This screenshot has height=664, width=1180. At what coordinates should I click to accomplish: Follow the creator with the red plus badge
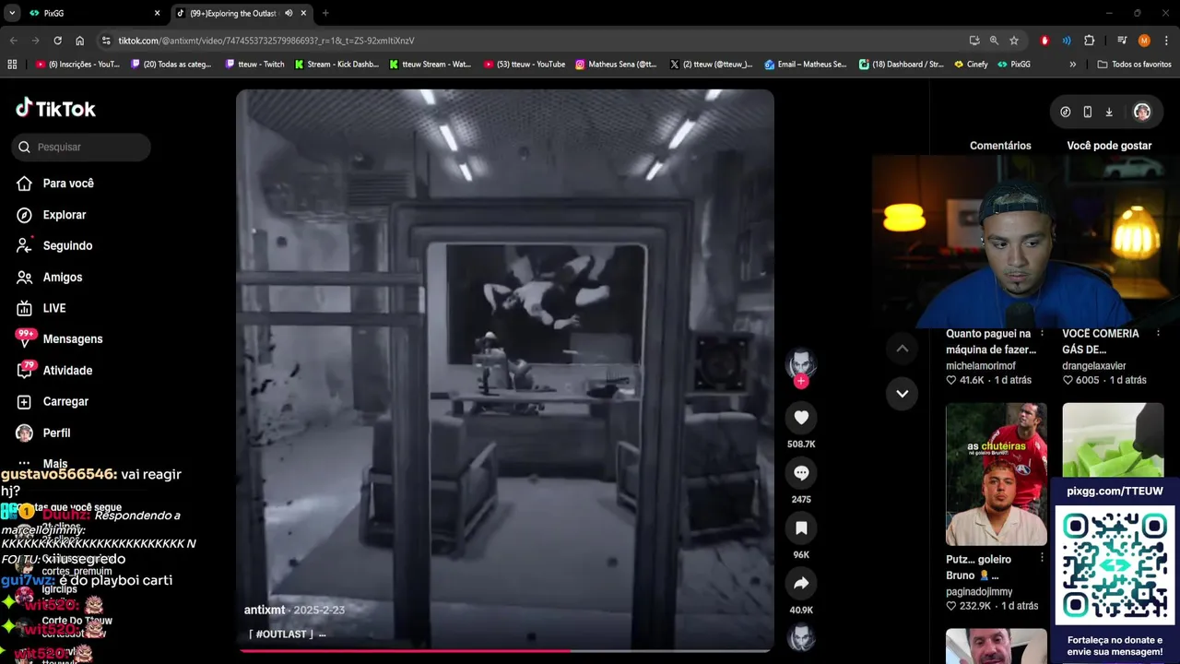(x=801, y=381)
